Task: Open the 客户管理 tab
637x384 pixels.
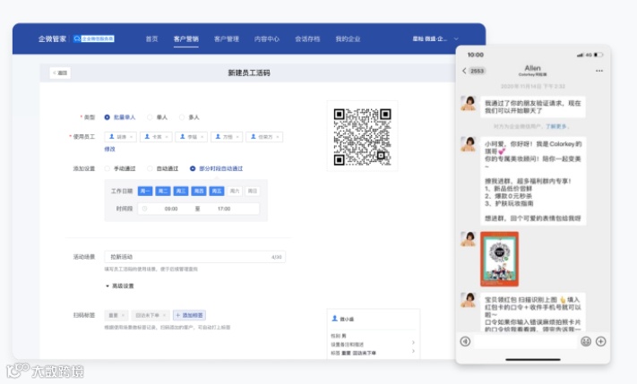Action: point(227,39)
